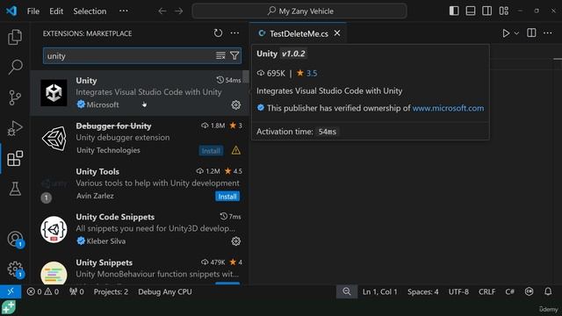Install the Unity Tools extension

pos(227,197)
